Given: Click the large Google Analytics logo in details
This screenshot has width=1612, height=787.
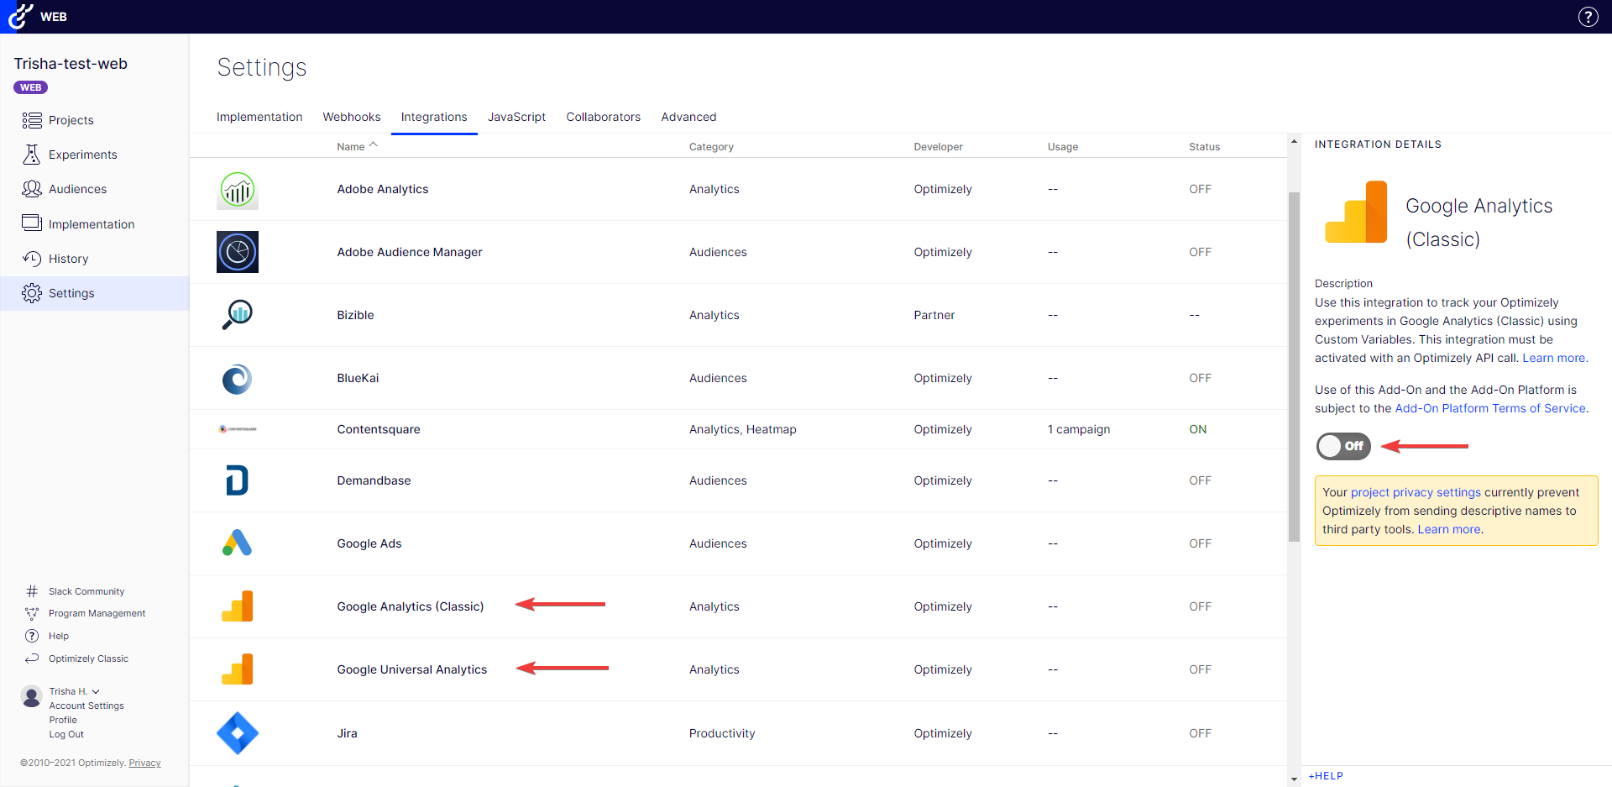Looking at the screenshot, I should [1356, 212].
